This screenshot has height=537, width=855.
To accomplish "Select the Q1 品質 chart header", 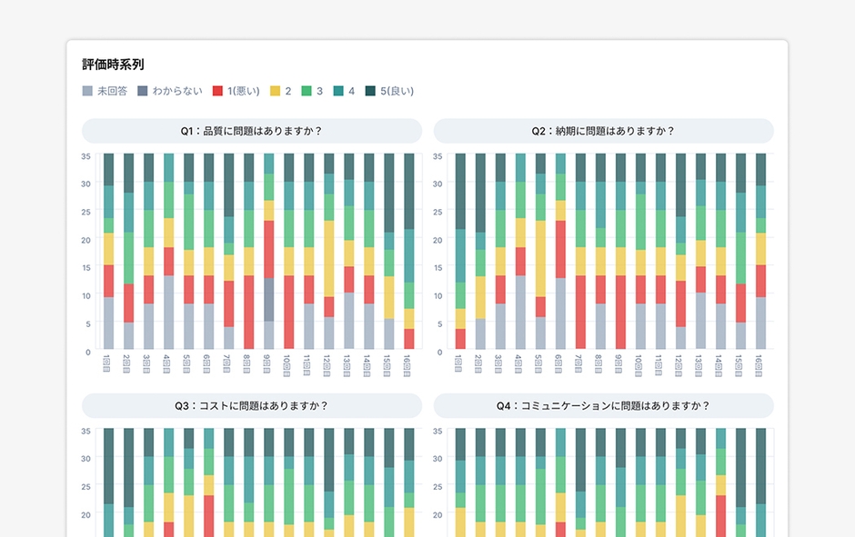I will click(252, 131).
